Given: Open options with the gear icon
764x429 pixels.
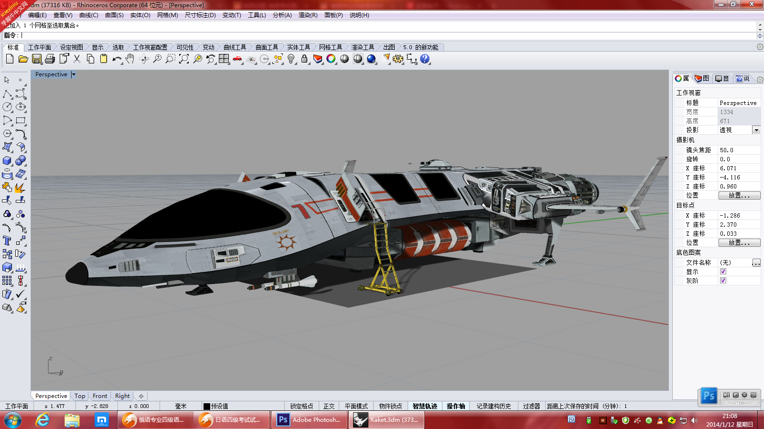Looking at the screenshot, I should (x=398, y=59).
